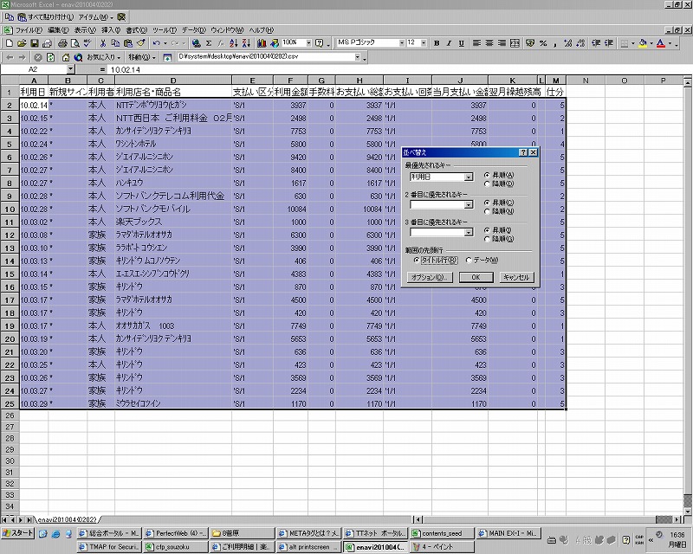Expand the 最優先されるキー dropdown showing 利用日
693x554 pixels.
tap(469, 177)
